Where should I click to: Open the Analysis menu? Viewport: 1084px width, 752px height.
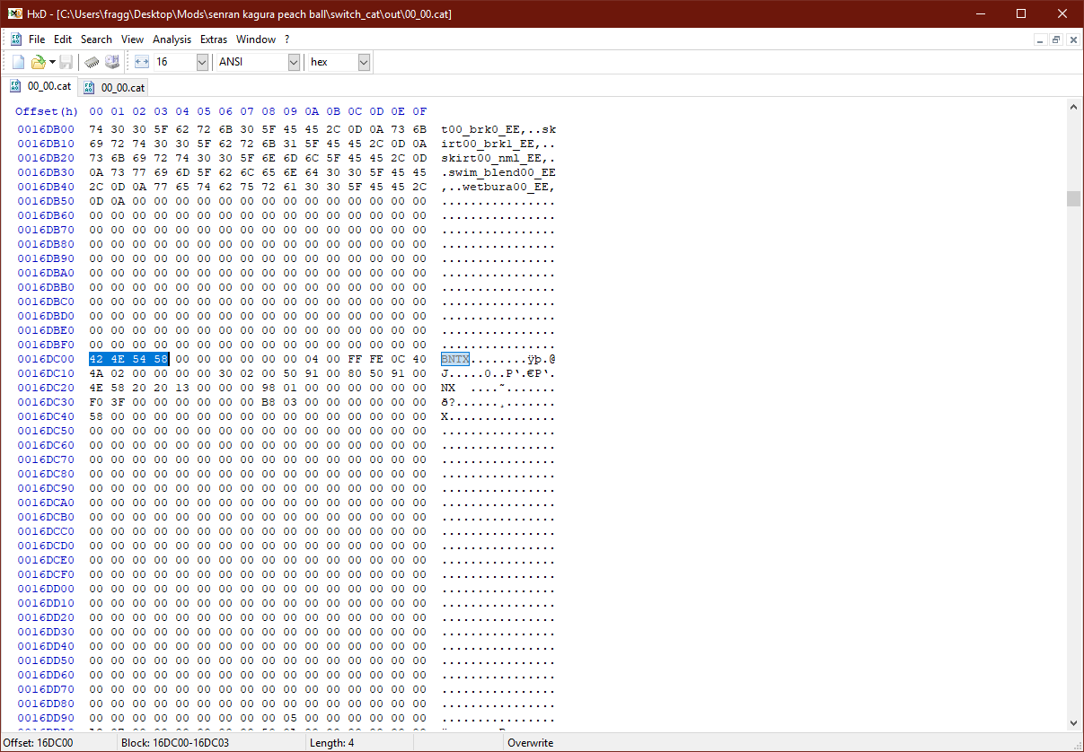(x=172, y=39)
